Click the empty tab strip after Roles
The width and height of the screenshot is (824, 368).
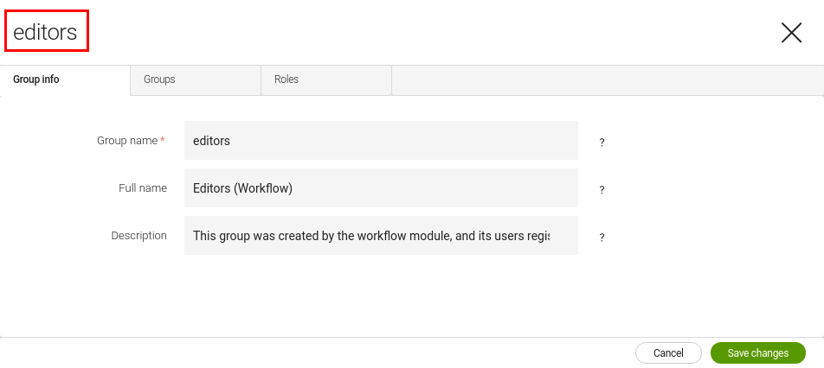(606, 79)
